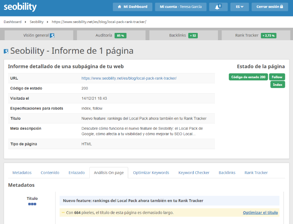Image resolution: width=293 pixels, height=224 pixels.
Task: Open the Keyword Checker tab
Action: (x=194, y=173)
